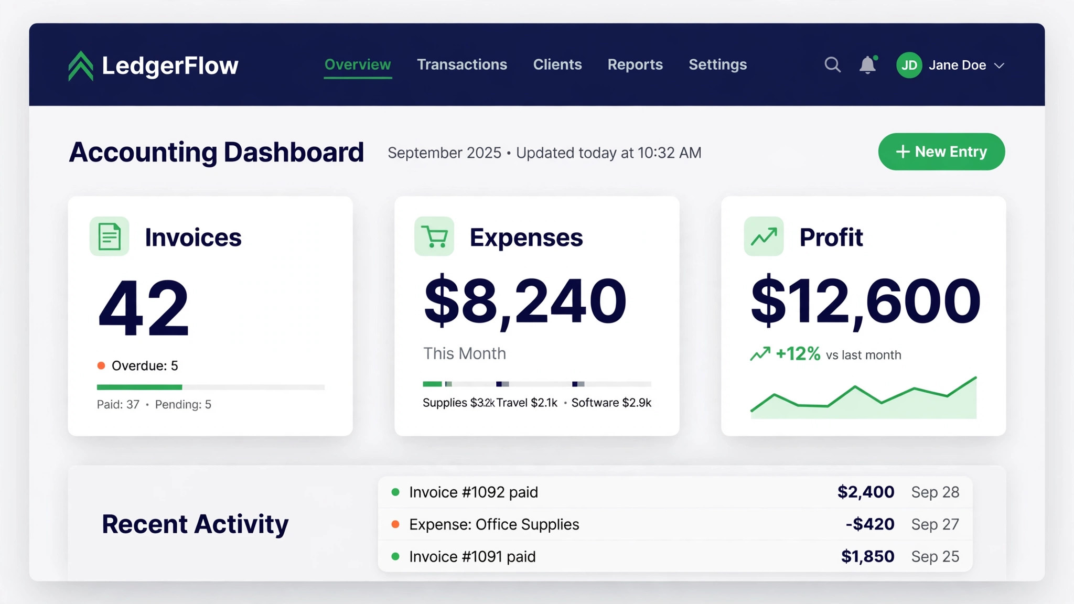Click the JD user avatar

909,65
